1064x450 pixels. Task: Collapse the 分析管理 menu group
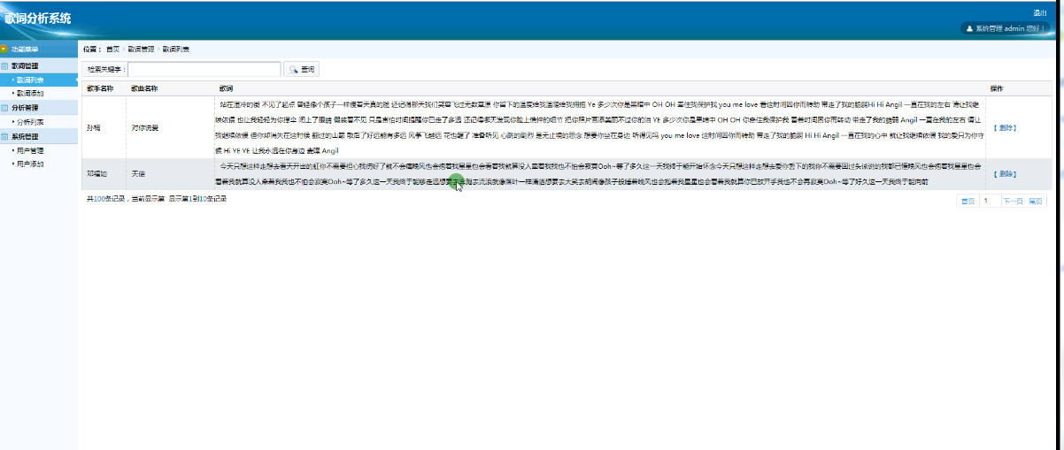click(25, 108)
